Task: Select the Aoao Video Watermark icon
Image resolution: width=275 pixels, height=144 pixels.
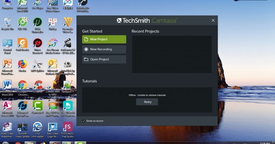Action: pyautogui.click(x=7, y=130)
